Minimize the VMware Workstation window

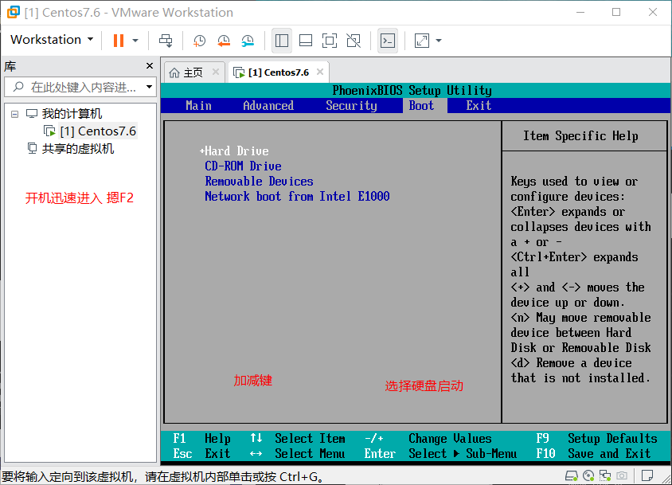580,12
